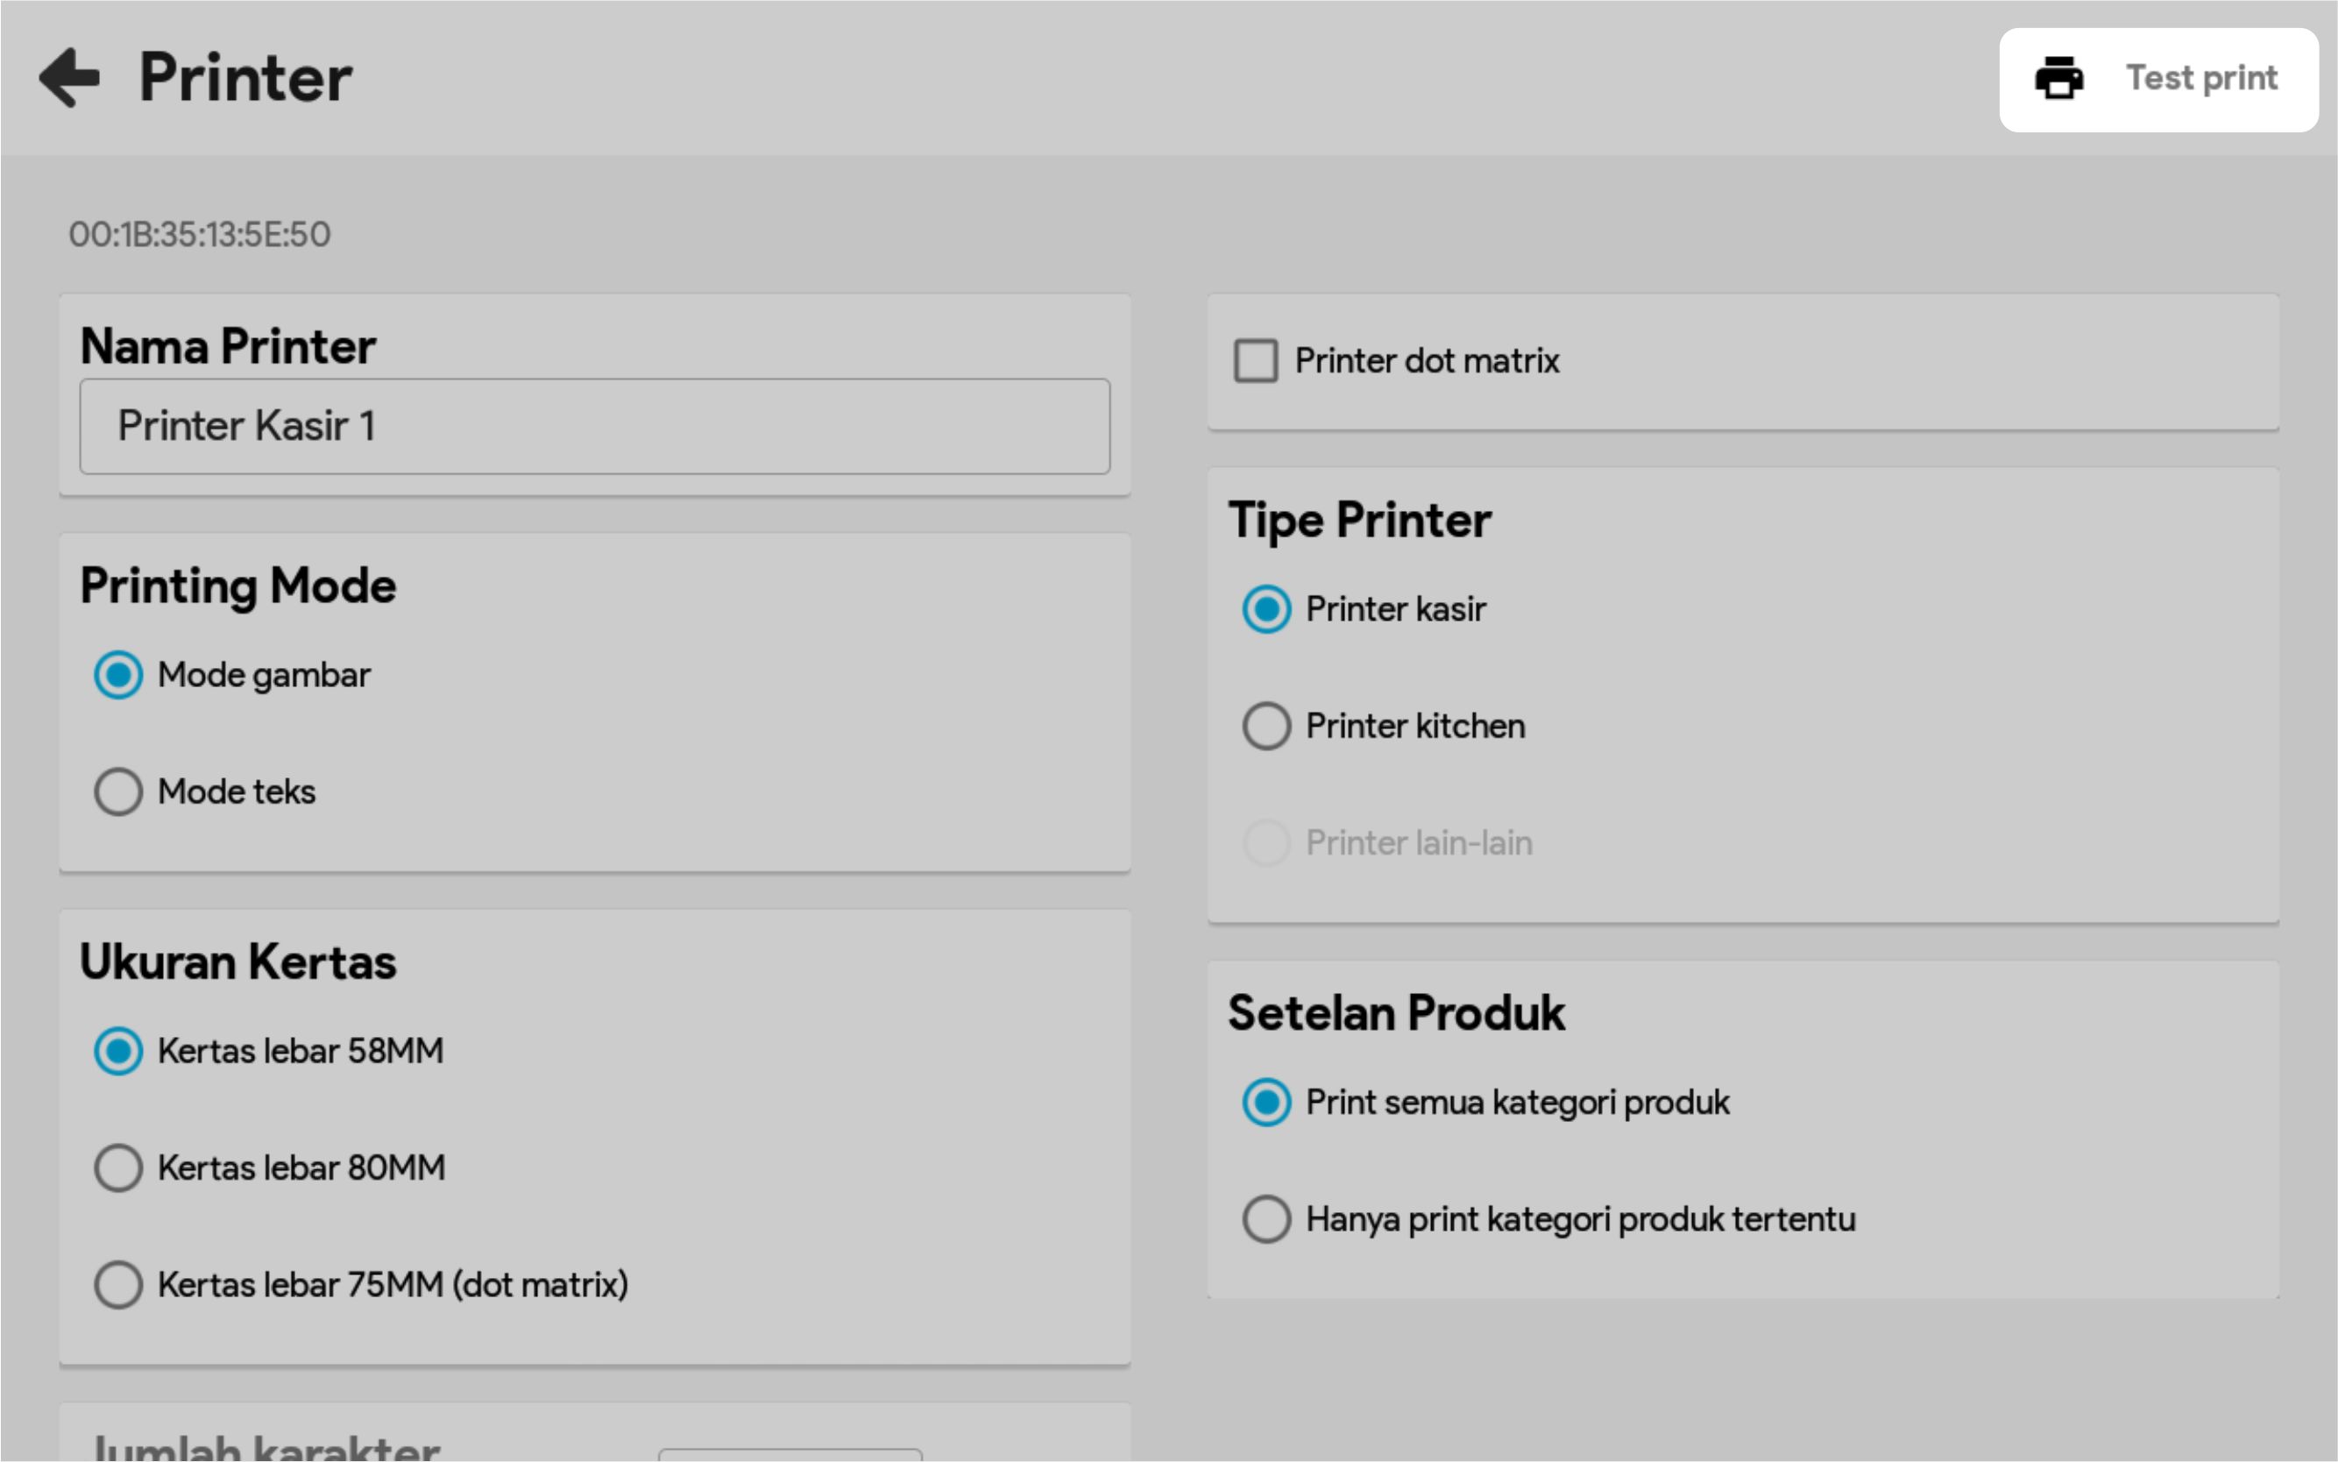Click the Printer page title
The image size is (2338, 1462).
coord(245,77)
